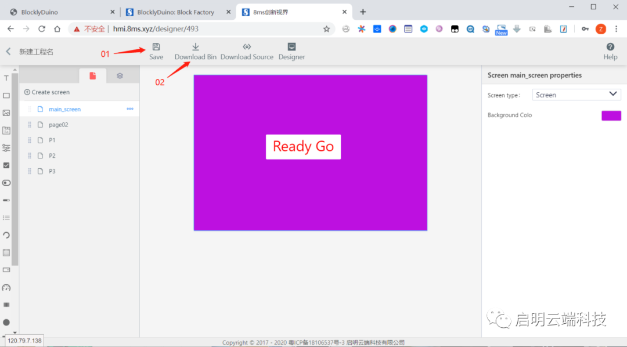627x347 pixels.
Task: Go back using the project back chevron
Action: [x=8, y=51]
